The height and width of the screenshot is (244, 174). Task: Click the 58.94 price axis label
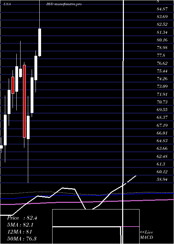[162, 180]
